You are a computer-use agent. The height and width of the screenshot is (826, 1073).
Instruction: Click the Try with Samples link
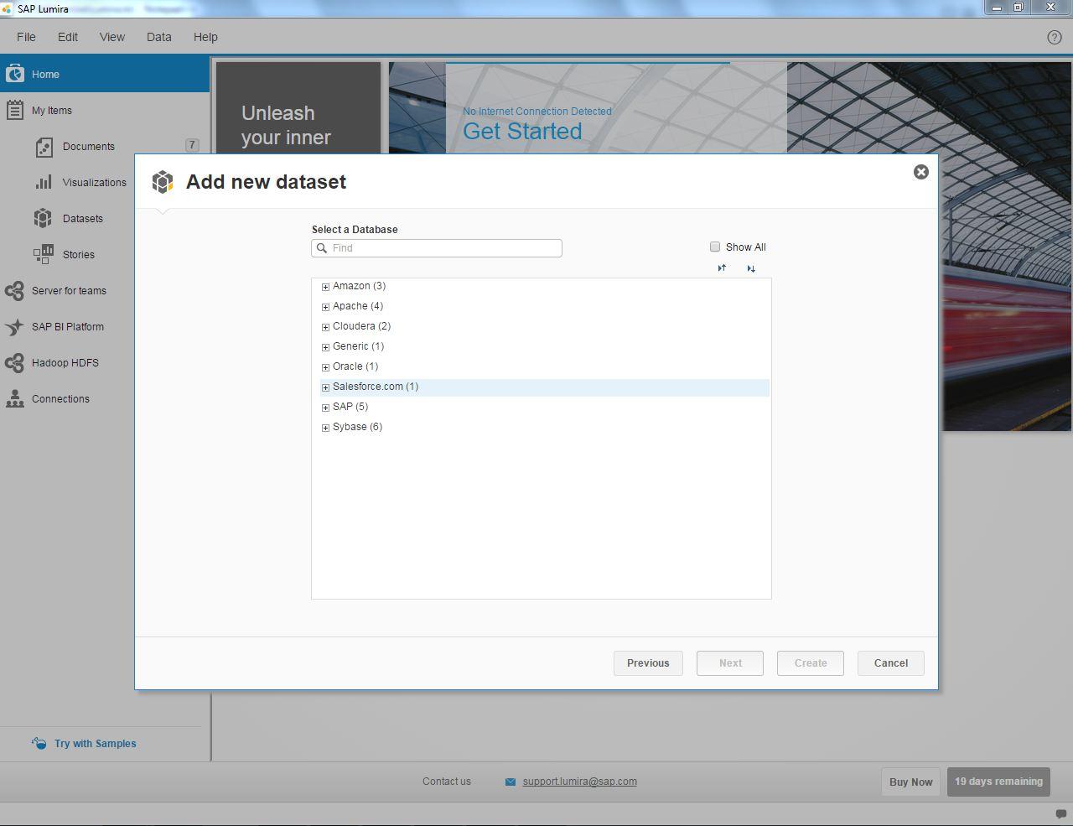tap(96, 744)
